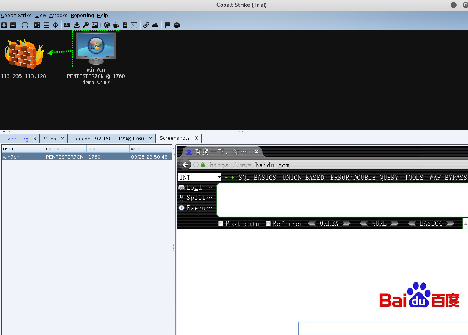Click the left arrow next to BASE64

point(412,223)
